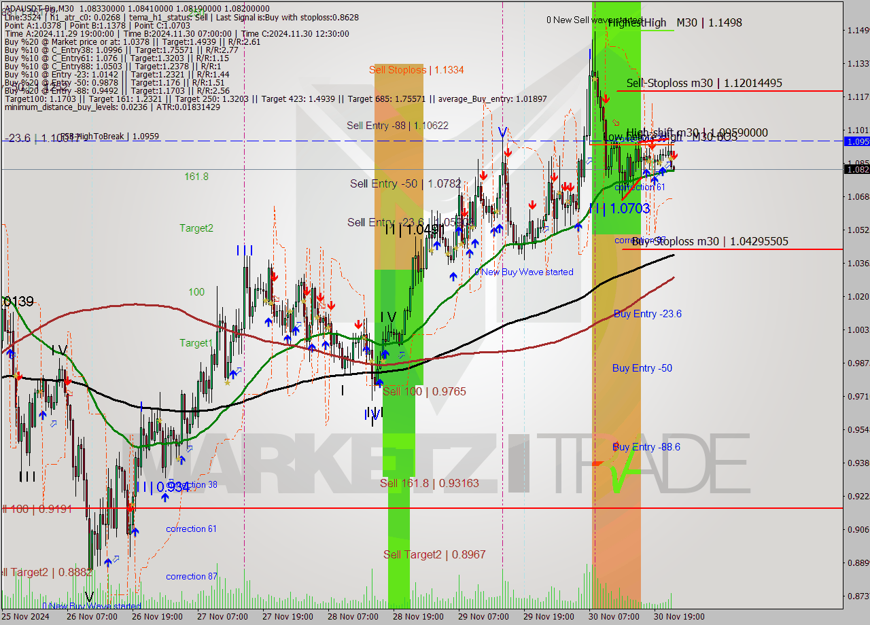The width and height of the screenshot is (870, 625).
Task: Select the 'Time A:2024.11.29 19:00:00' header line
Action: pos(177,33)
